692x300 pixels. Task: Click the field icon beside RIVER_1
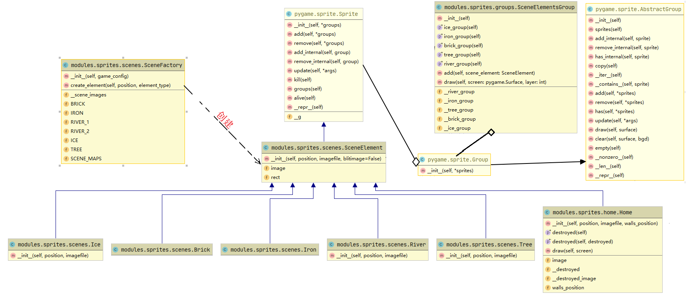click(x=66, y=122)
